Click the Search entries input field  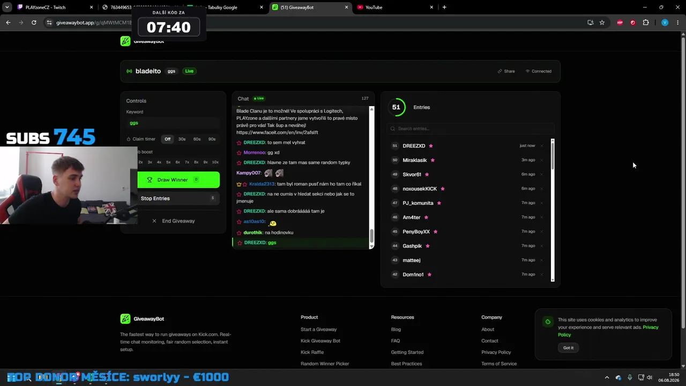[471, 129]
